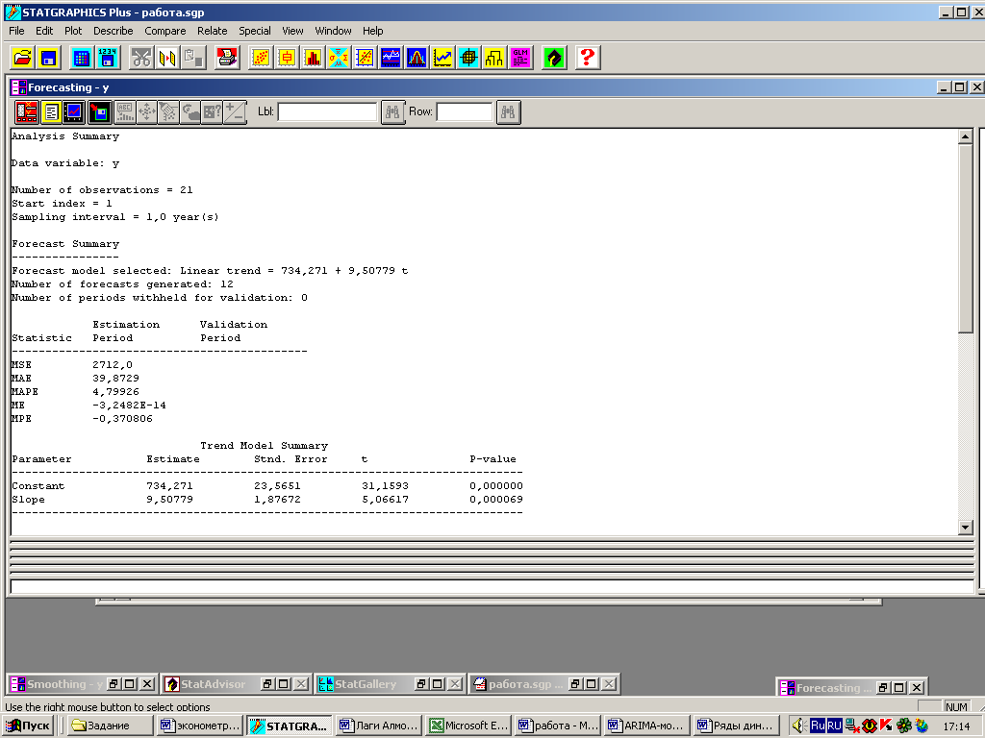Open the normal distribution curve icon

pos(417,58)
